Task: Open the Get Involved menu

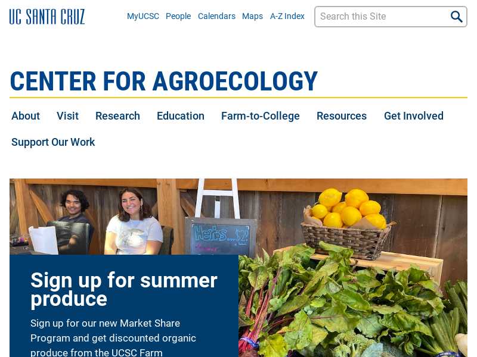Action: click(414, 116)
